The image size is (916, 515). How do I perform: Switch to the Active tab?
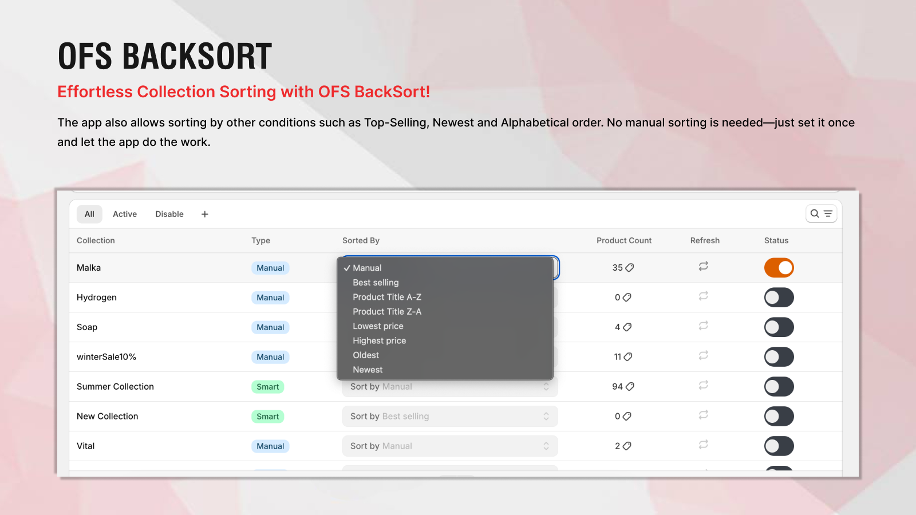point(124,213)
